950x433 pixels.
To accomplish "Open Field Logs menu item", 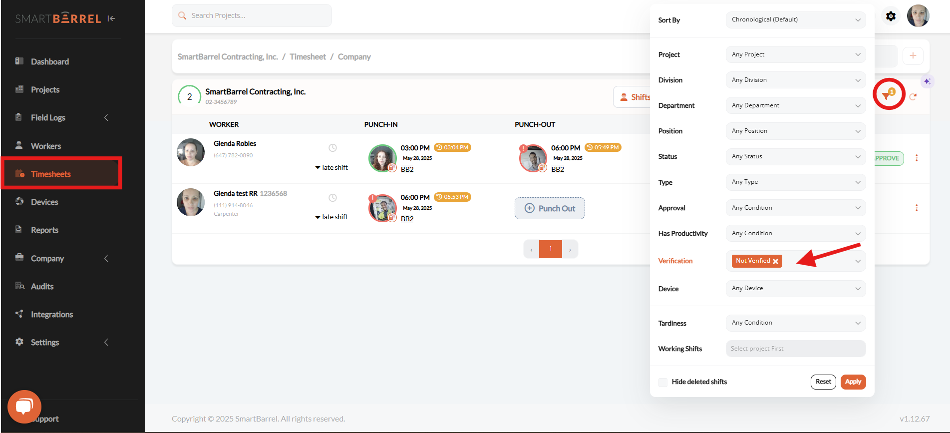I will pyautogui.click(x=48, y=117).
